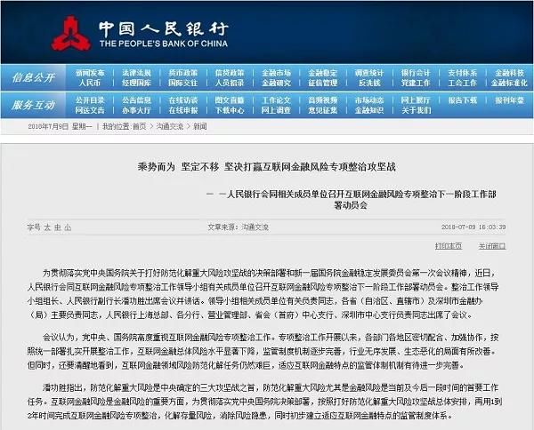Screen dimensions: 534x430
Task: Set font size to 小
Action: [x=68, y=227]
